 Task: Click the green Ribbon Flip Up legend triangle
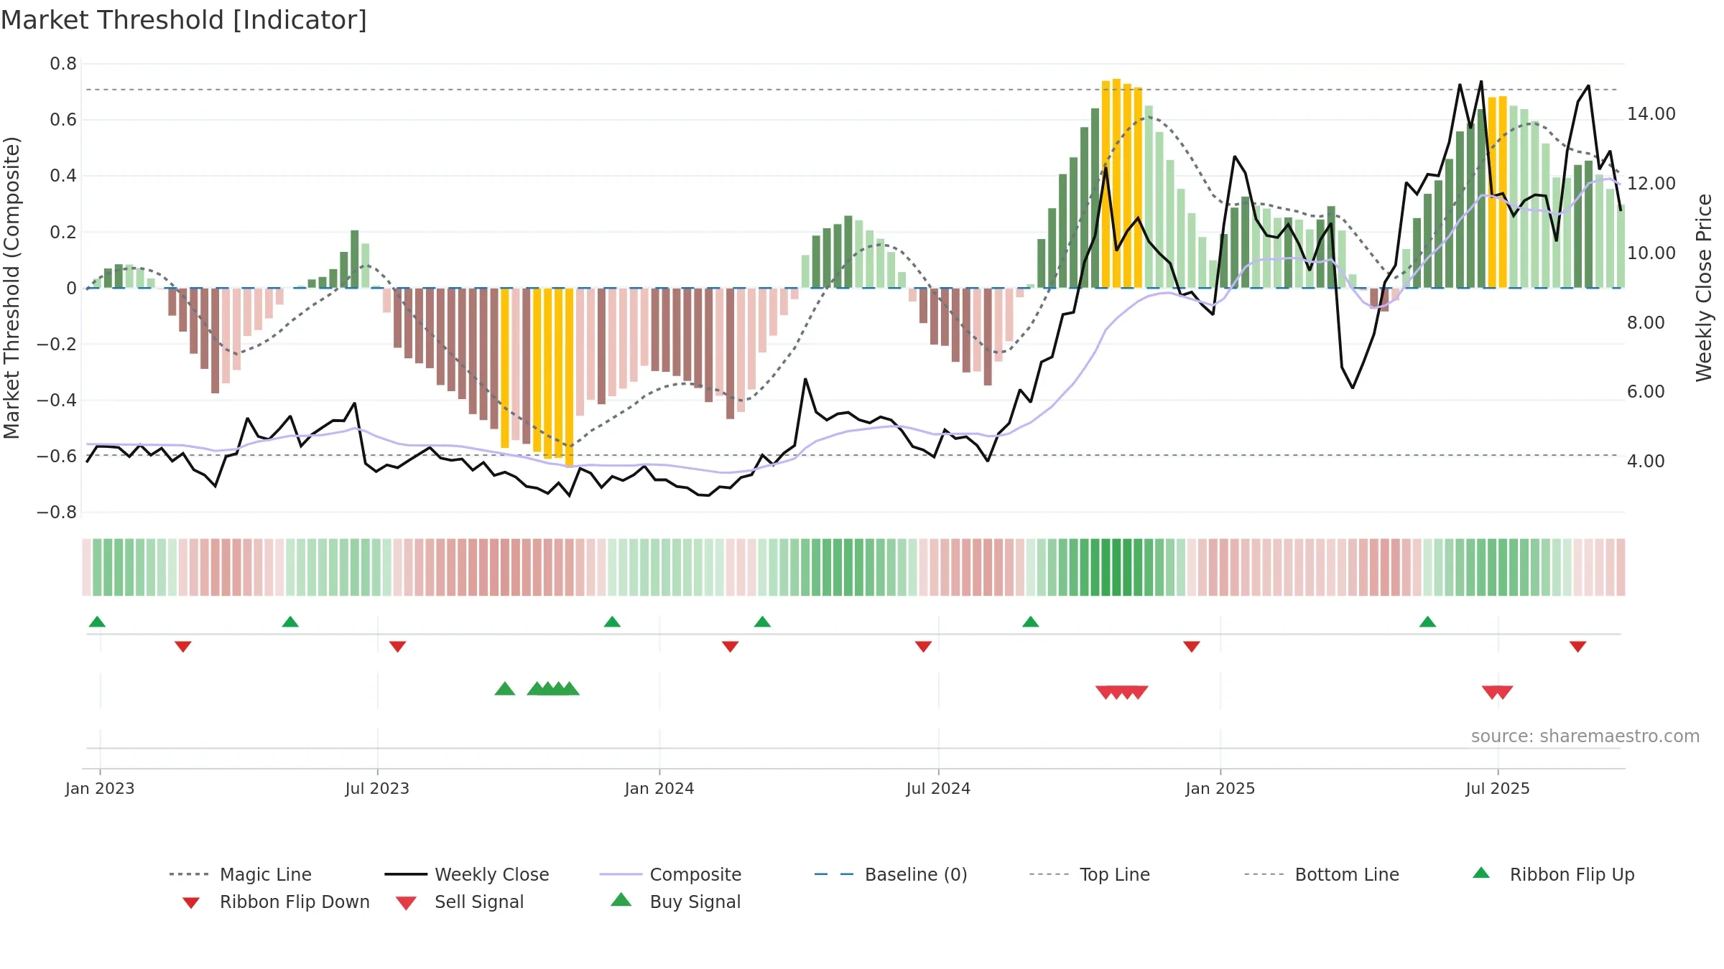pyautogui.click(x=1481, y=873)
